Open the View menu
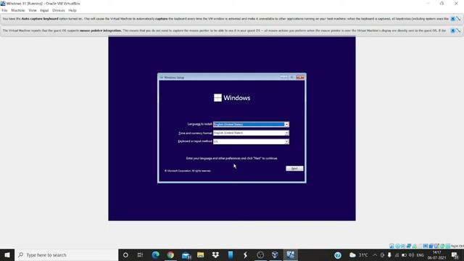The image size is (464, 261). coord(33,10)
